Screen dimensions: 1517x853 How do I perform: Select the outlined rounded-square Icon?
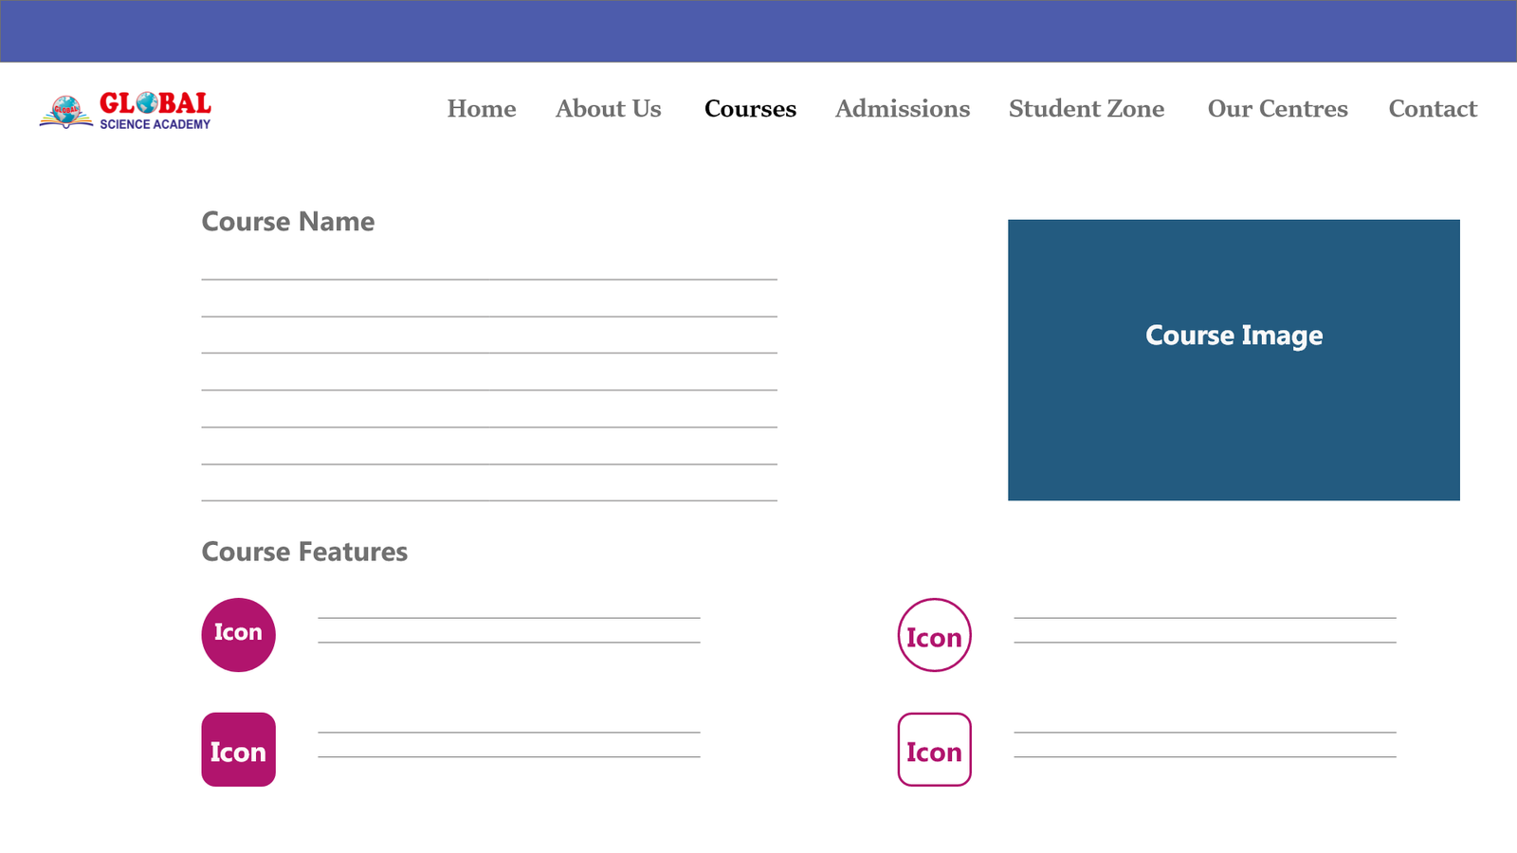pos(934,750)
